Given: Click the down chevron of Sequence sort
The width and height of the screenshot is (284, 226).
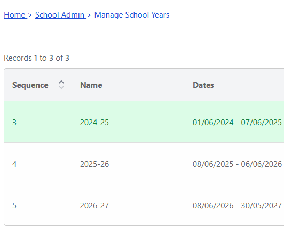Looking at the screenshot, I should (61, 87).
